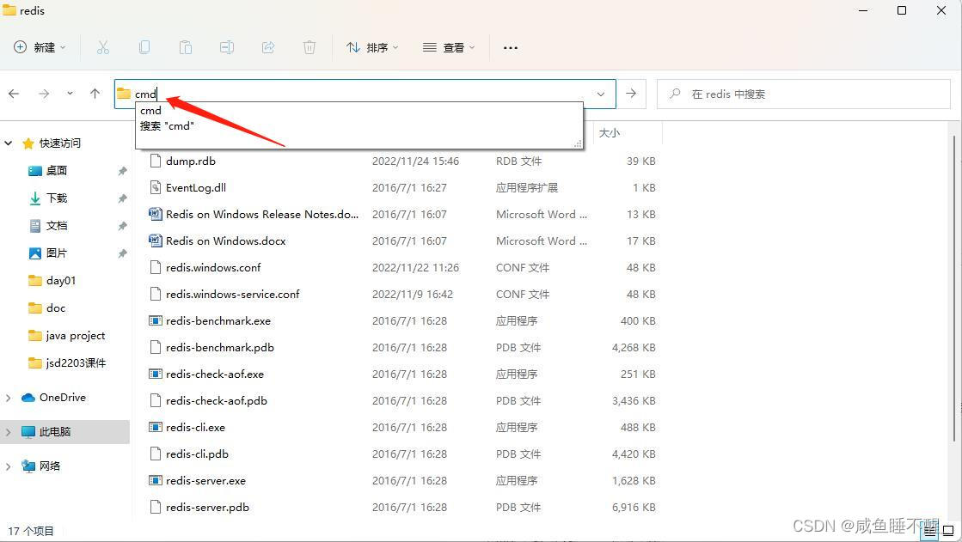Click the pin icon next to 桌面
The width and height of the screenshot is (962, 542).
(x=122, y=171)
